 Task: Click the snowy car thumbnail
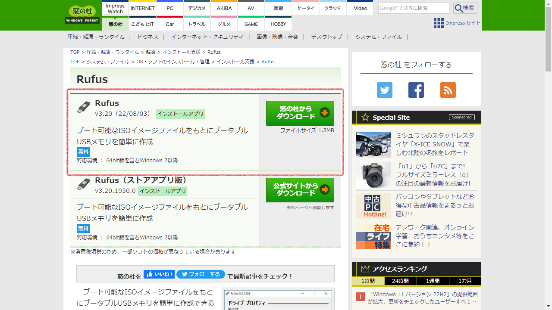coord(373,144)
